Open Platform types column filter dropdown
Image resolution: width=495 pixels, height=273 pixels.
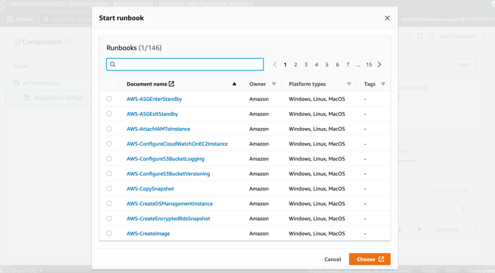click(x=349, y=84)
